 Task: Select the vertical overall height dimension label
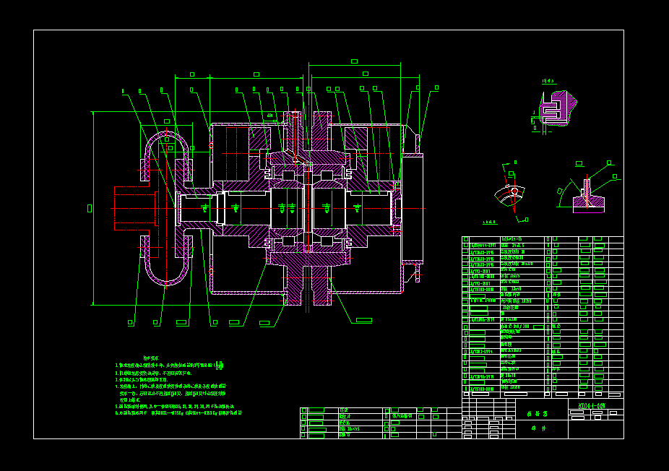[90, 208]
